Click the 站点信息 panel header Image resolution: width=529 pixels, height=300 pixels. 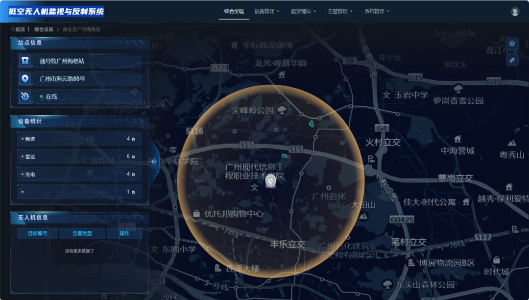(x=80, y=43)
